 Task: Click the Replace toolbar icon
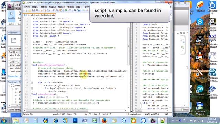point(79,10)
